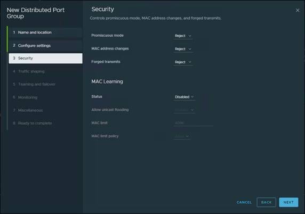Click the chevron beside Disabled status
The height and width of the screenshot is (214, 305).
tap(192, 97)
